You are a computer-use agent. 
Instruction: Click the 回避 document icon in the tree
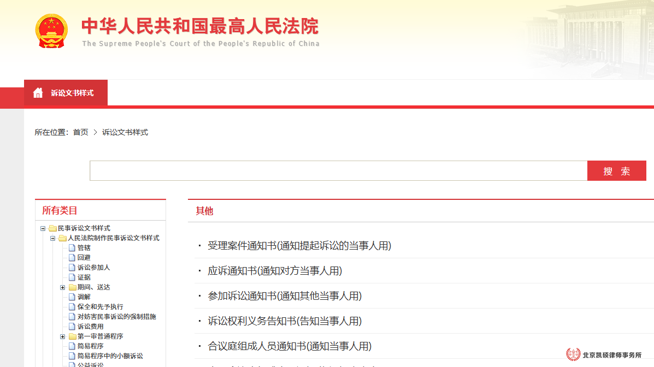[x=72, y=258]
